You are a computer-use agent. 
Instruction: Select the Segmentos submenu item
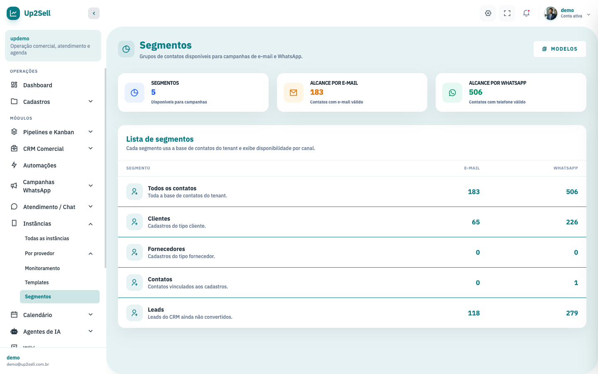point(60,297)
